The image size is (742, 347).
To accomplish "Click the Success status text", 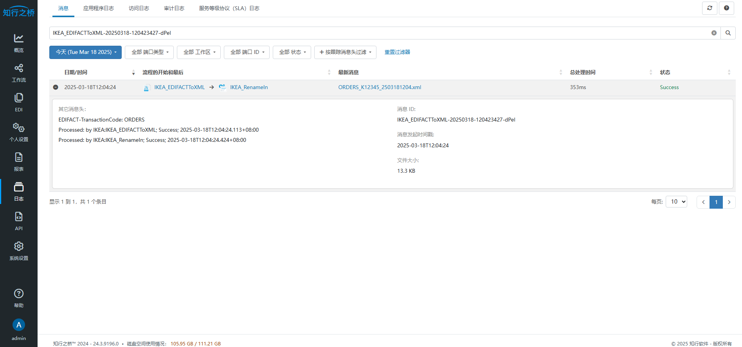I will coord(669,87).
